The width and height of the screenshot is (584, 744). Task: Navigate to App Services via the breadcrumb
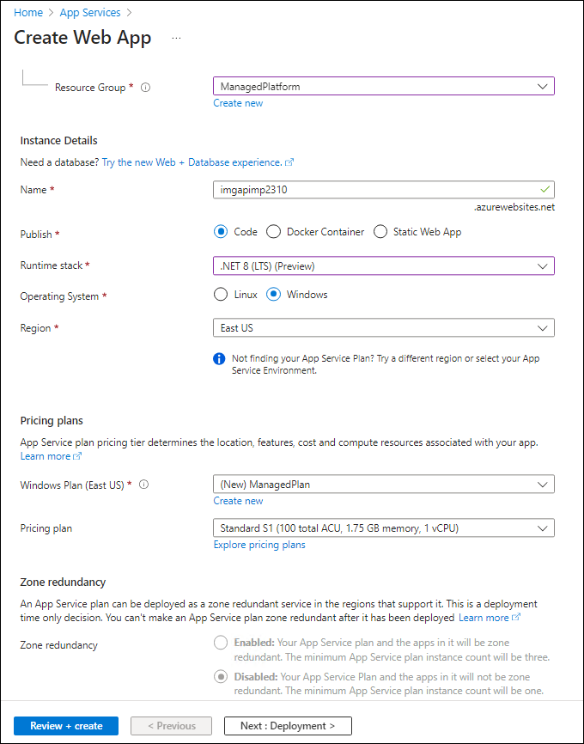90,12
